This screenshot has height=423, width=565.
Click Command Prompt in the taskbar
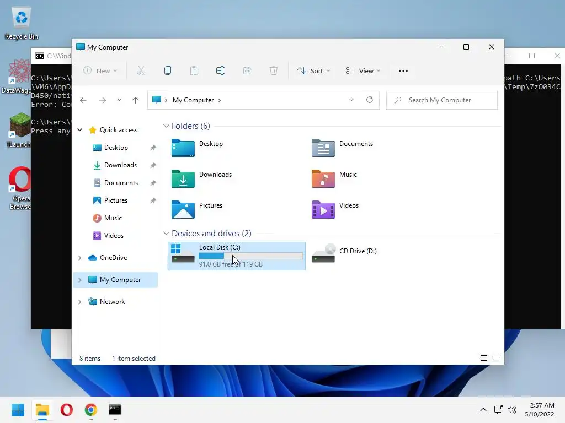point(115,410)
